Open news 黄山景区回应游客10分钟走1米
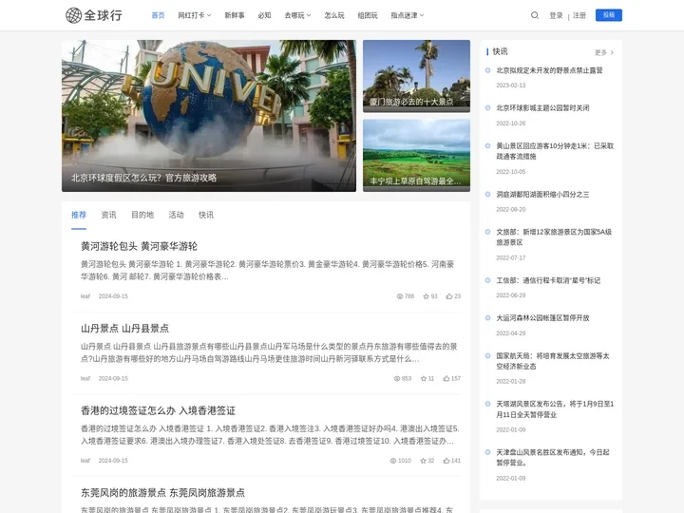 (555, 151)
